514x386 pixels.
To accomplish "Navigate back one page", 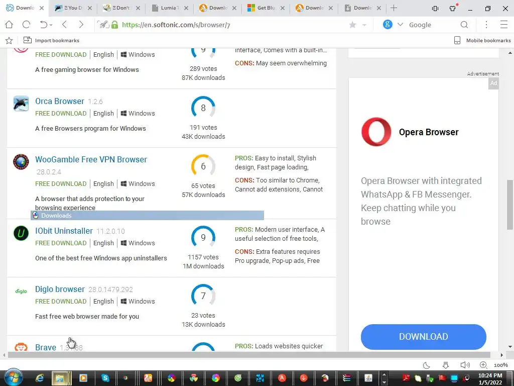I will (x=65, y=25).
